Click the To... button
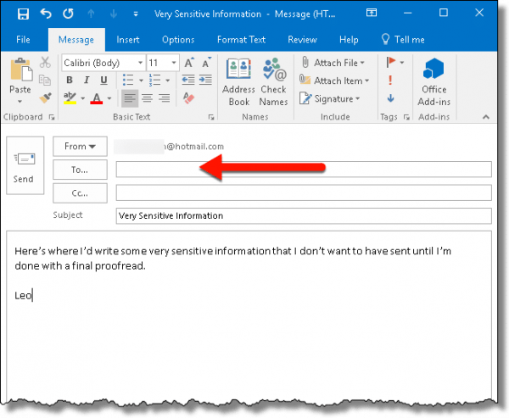Image resolution: width=509 pixels, height=418 pixels. pyautogui.click(x=80, y=170)
